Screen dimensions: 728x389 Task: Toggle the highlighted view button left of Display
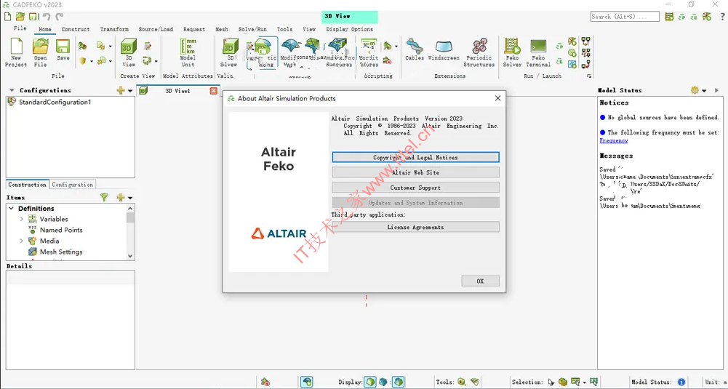click(x=306, y=382)
